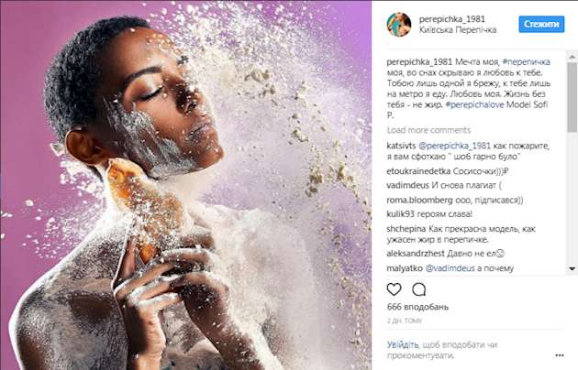
Task: Click the scrollbar down arrow in comments
Action: tap(572, 269)
